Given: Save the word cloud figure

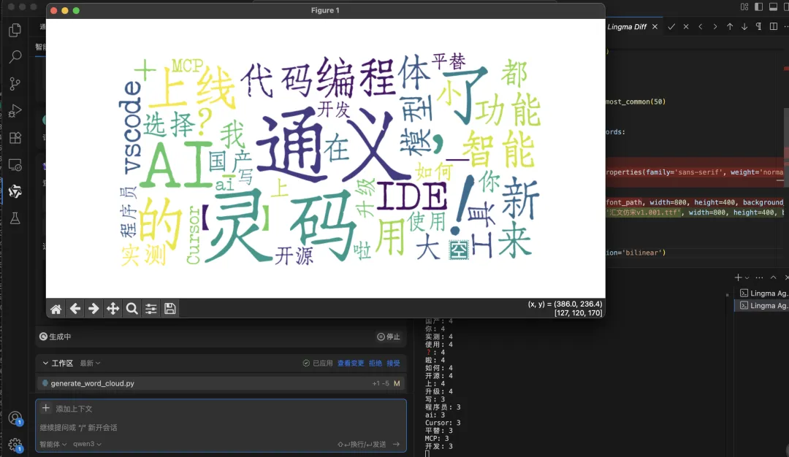Looking at the screenshot, I should (x=169, y=308).
